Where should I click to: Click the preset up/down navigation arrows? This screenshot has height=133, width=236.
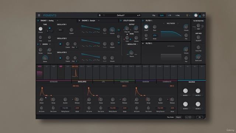(139, 15)
